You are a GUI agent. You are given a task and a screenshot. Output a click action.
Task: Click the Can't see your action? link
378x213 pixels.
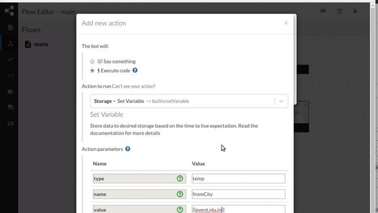coord(133,86)
